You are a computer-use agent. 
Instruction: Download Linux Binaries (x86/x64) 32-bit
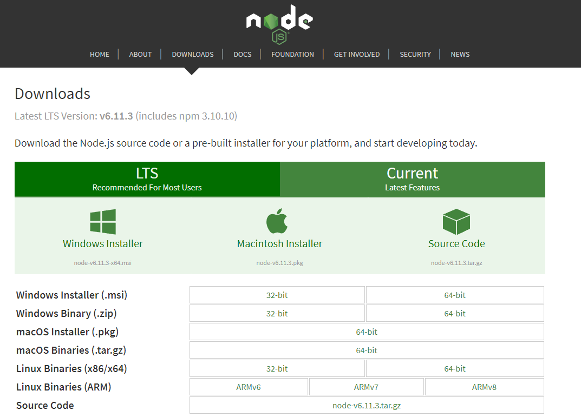point(277,368)
